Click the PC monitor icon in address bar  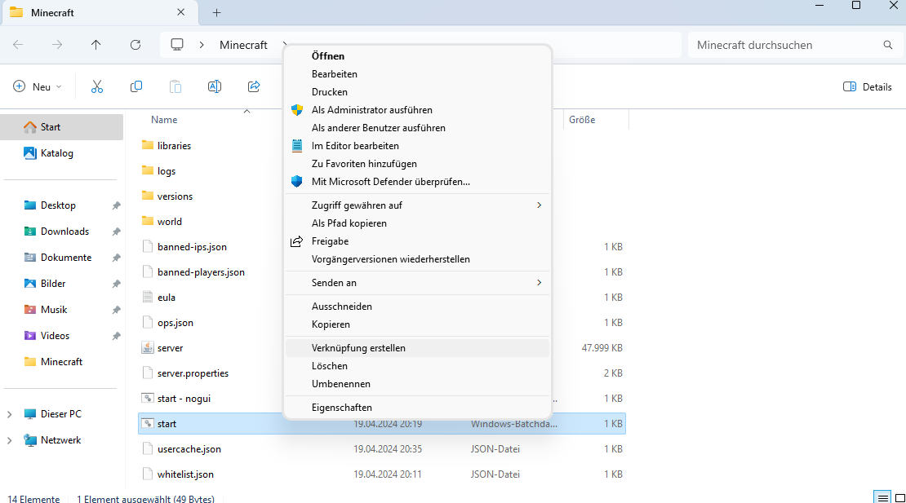point(177,44)
